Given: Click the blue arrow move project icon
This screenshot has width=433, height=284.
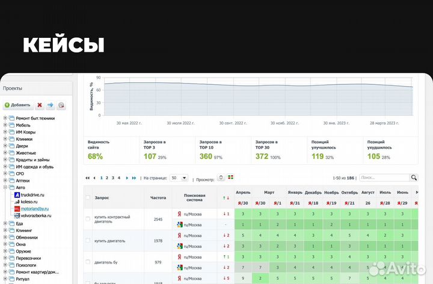Looking at the screenshot, I should (51, 105).
